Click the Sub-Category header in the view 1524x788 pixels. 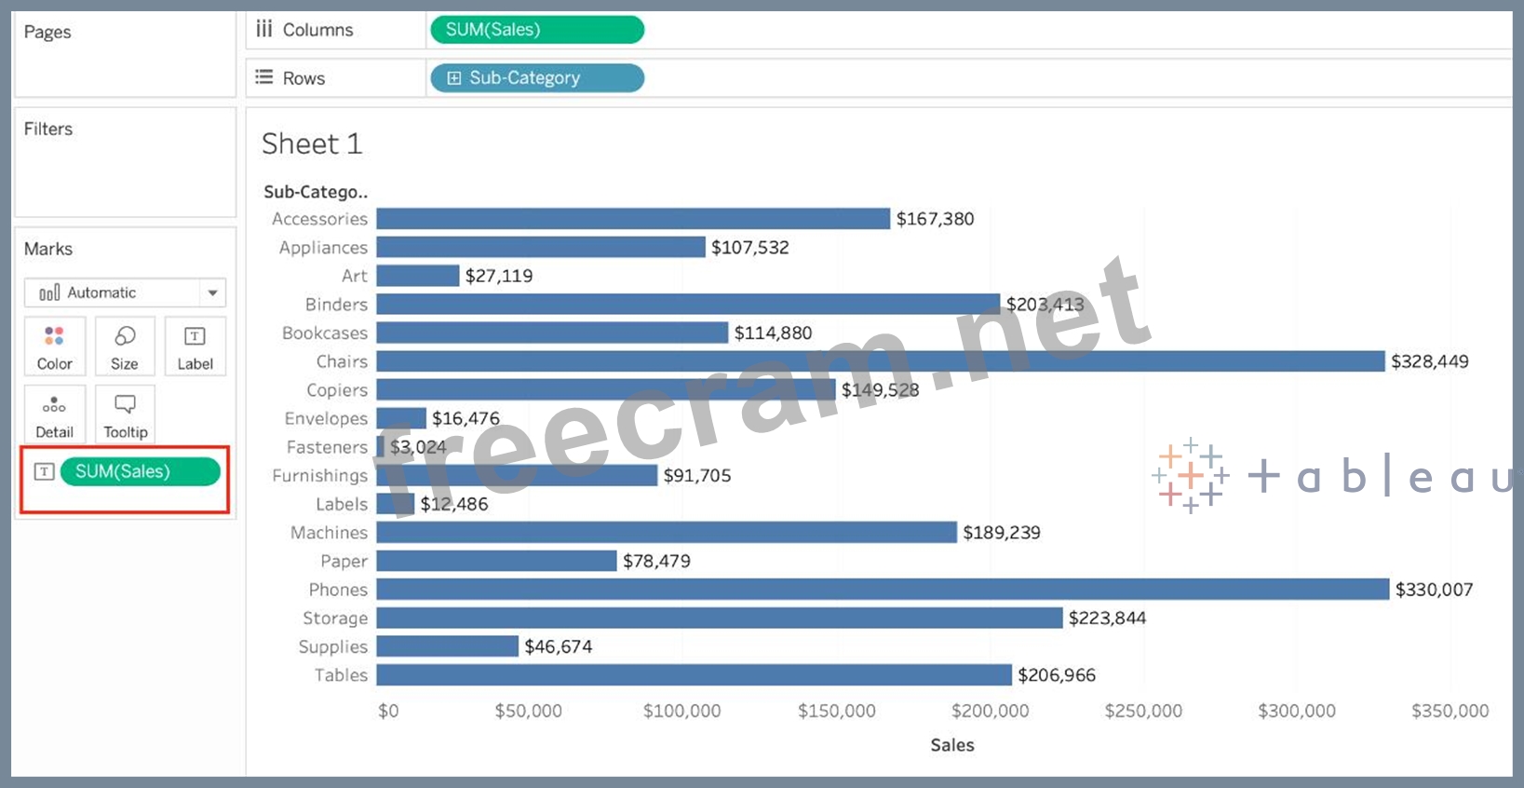tap(315, 192)
